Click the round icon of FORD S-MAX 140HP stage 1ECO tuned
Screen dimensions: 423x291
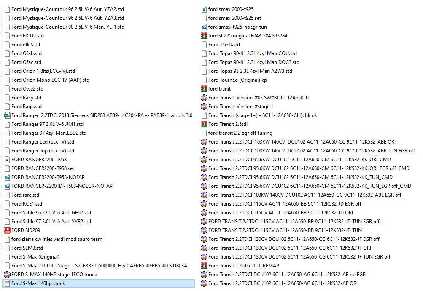pos(7,275)
